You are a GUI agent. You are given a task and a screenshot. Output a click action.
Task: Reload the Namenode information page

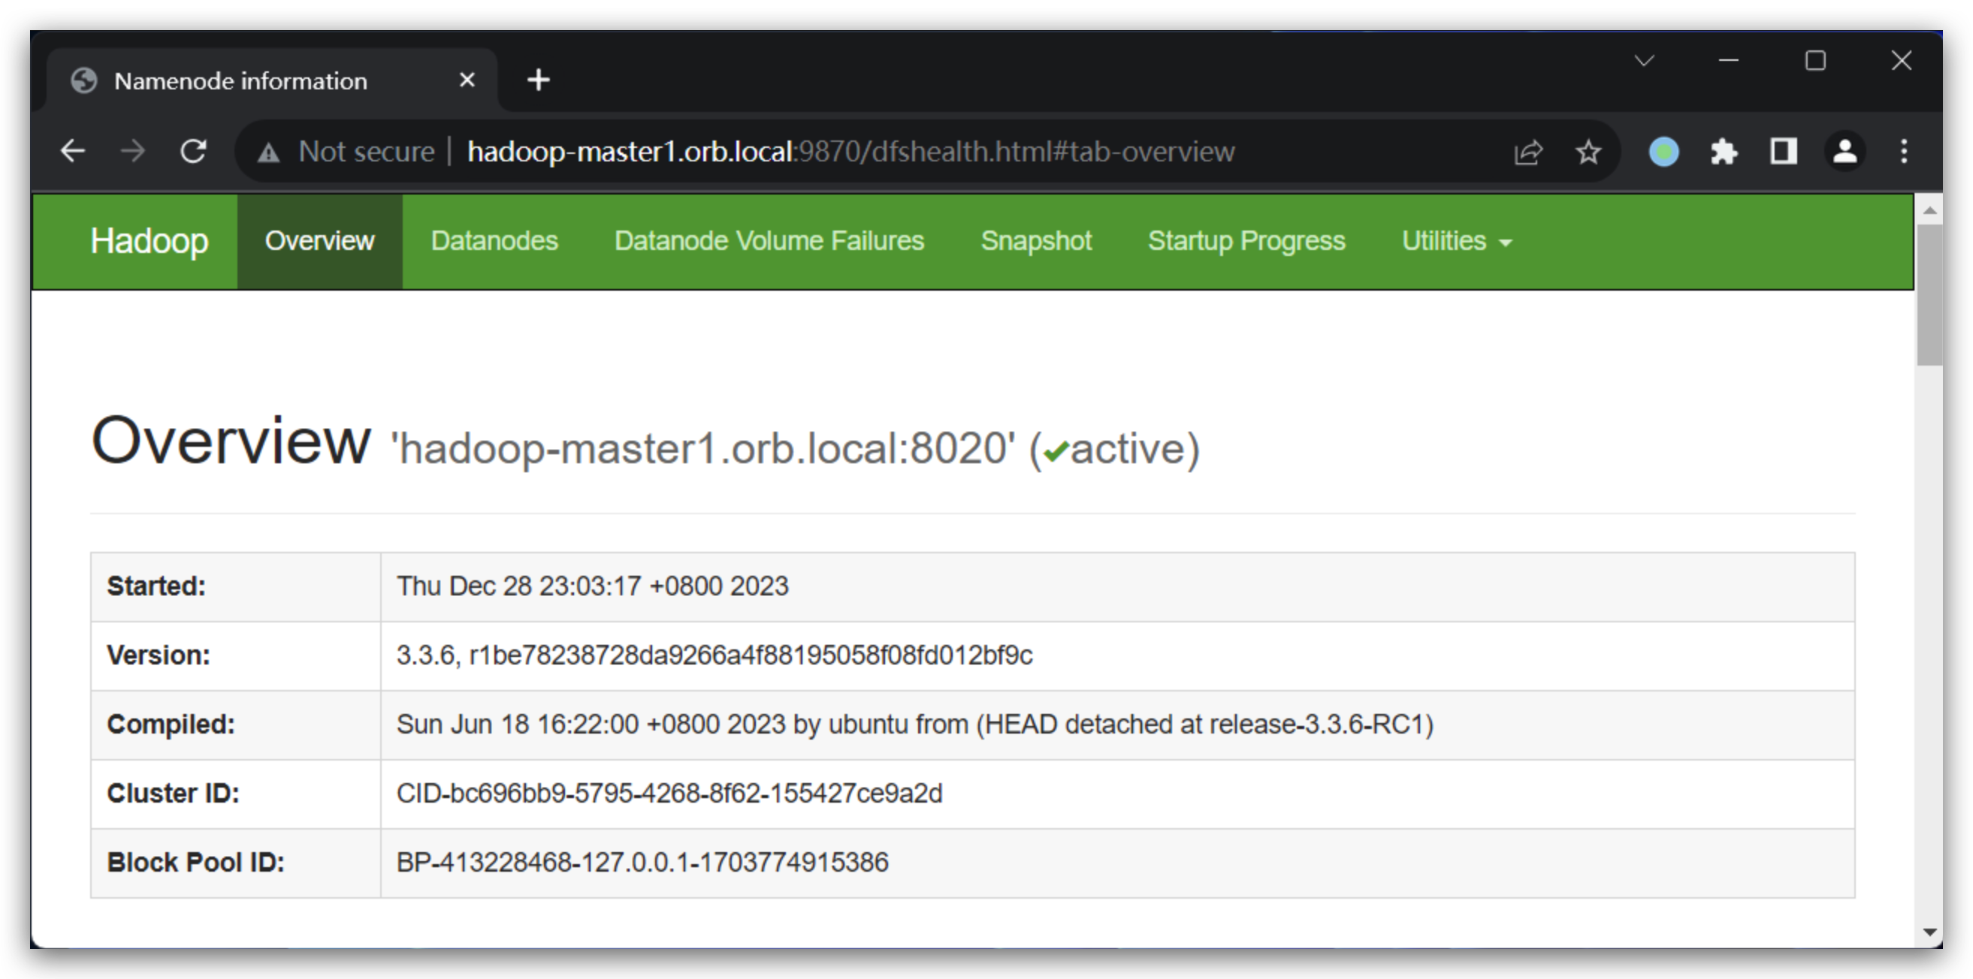[x=193, y=152]
